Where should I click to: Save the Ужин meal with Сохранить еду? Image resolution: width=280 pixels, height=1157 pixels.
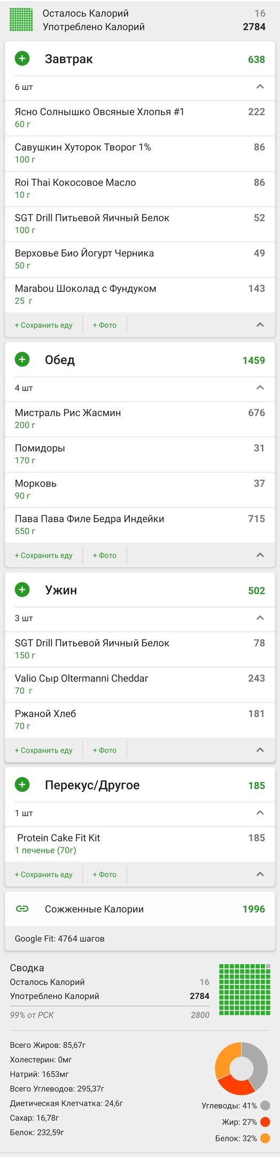[x=44, y=750]
